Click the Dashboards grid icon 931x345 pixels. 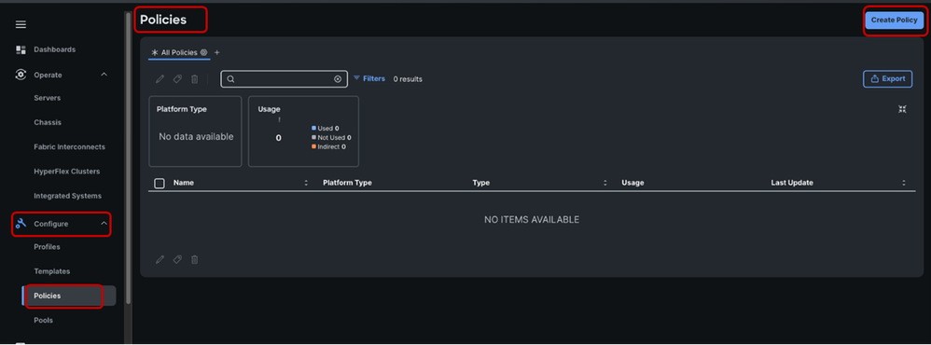21,49
